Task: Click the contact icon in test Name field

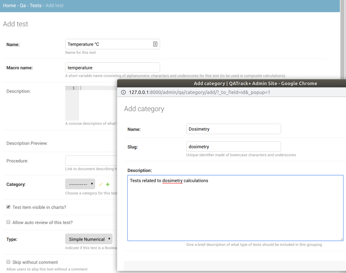Action: coord(155,44)
